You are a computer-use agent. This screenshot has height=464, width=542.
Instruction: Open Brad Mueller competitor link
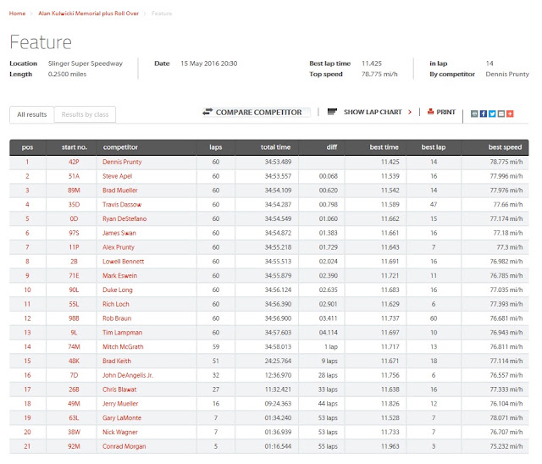[x=120, y=190]
